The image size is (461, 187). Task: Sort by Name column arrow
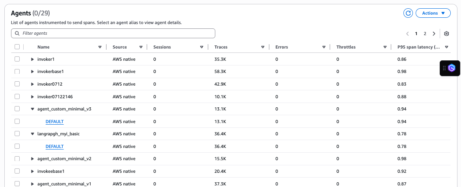pyautogui.click(x=100, y=47)
